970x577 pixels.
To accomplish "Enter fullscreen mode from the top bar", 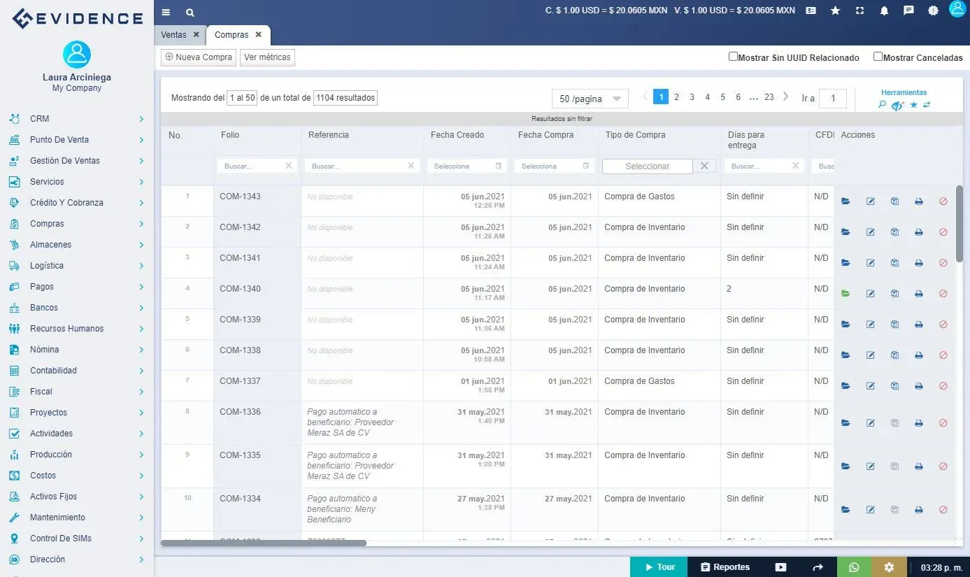I will point(860,10).
